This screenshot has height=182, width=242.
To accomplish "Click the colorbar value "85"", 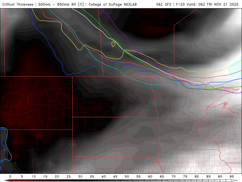I will click(x=208, y=177).
